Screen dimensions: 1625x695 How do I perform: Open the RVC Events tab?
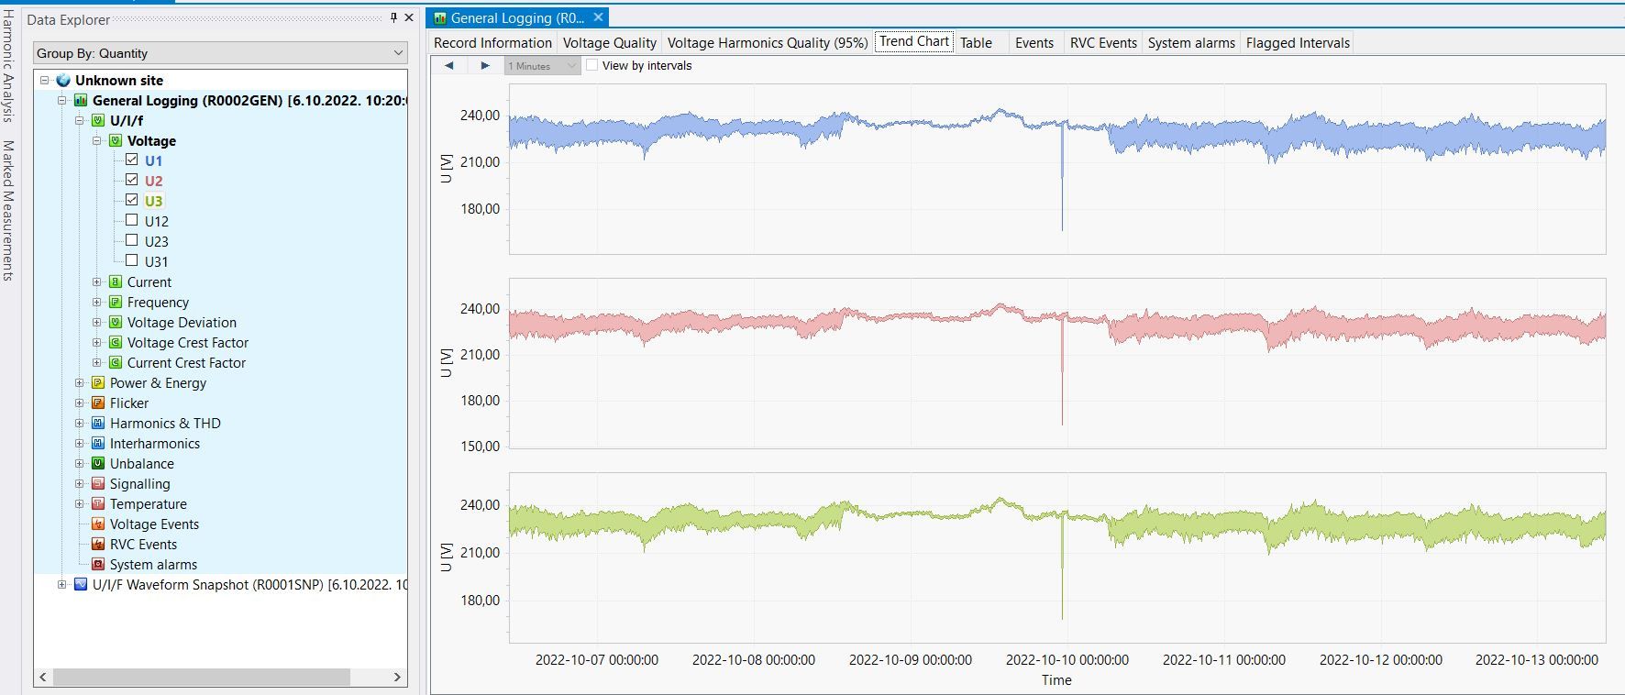[x=1103, y=43]
